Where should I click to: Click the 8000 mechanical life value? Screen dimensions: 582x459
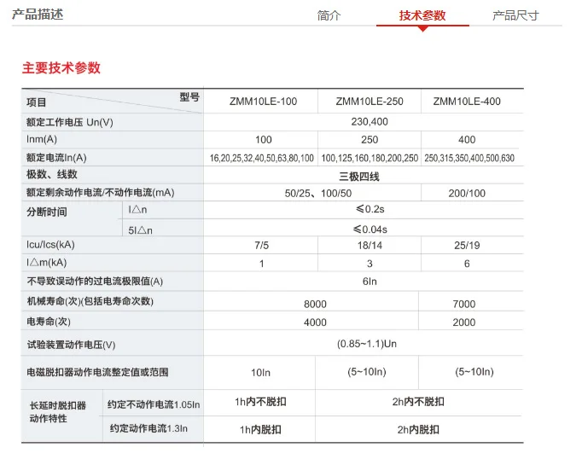pyautogui.click(x=315, y=305)
